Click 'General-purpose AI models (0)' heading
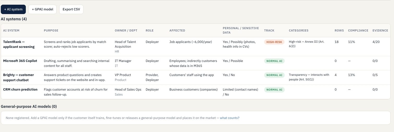Image resolution: width=394 pixels, height=132 pixels. coord(29,106)
